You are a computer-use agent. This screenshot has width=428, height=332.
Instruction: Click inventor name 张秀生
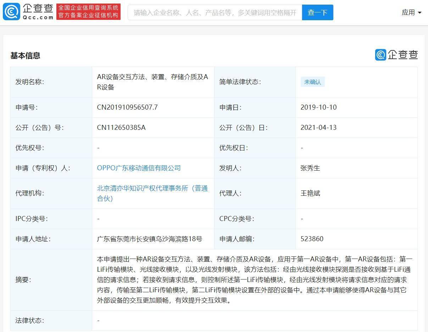click(x=310, y=168)
